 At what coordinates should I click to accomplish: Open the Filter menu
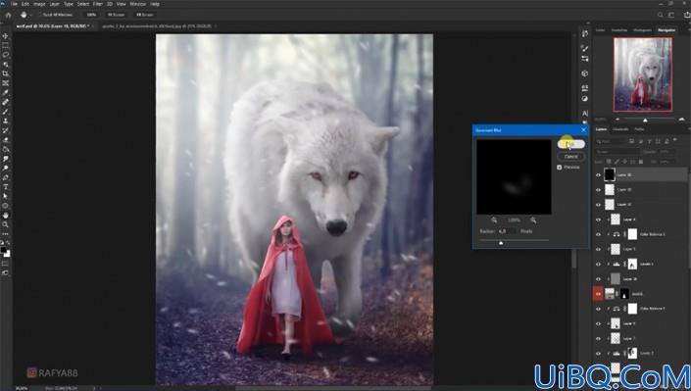[x=97, y=4]
